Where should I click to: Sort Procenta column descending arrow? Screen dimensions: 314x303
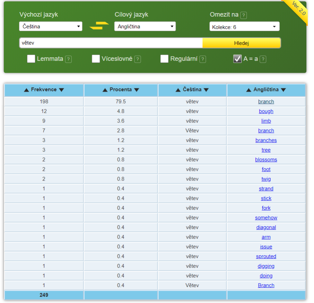pyautogui.click(x=137, y=90)
